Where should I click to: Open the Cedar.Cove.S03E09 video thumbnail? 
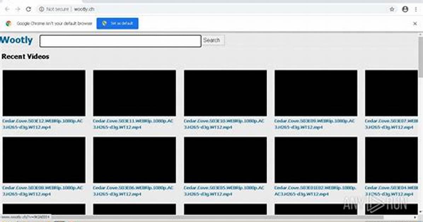(316, 93)
